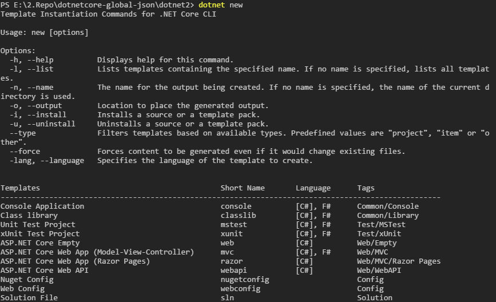The height and width of the screenshot is (302, 496).
Task: Click the 'Tags' column header
Action: tap(366, 188)
